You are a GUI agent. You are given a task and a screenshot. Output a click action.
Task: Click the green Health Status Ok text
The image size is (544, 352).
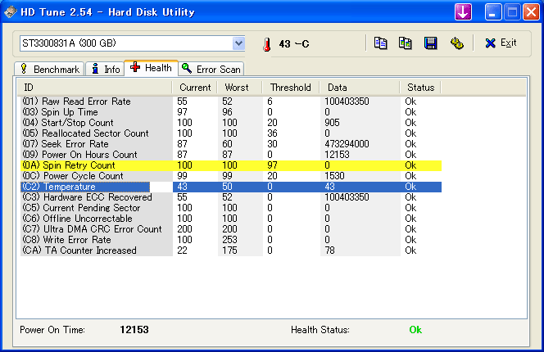coord(415,329)
